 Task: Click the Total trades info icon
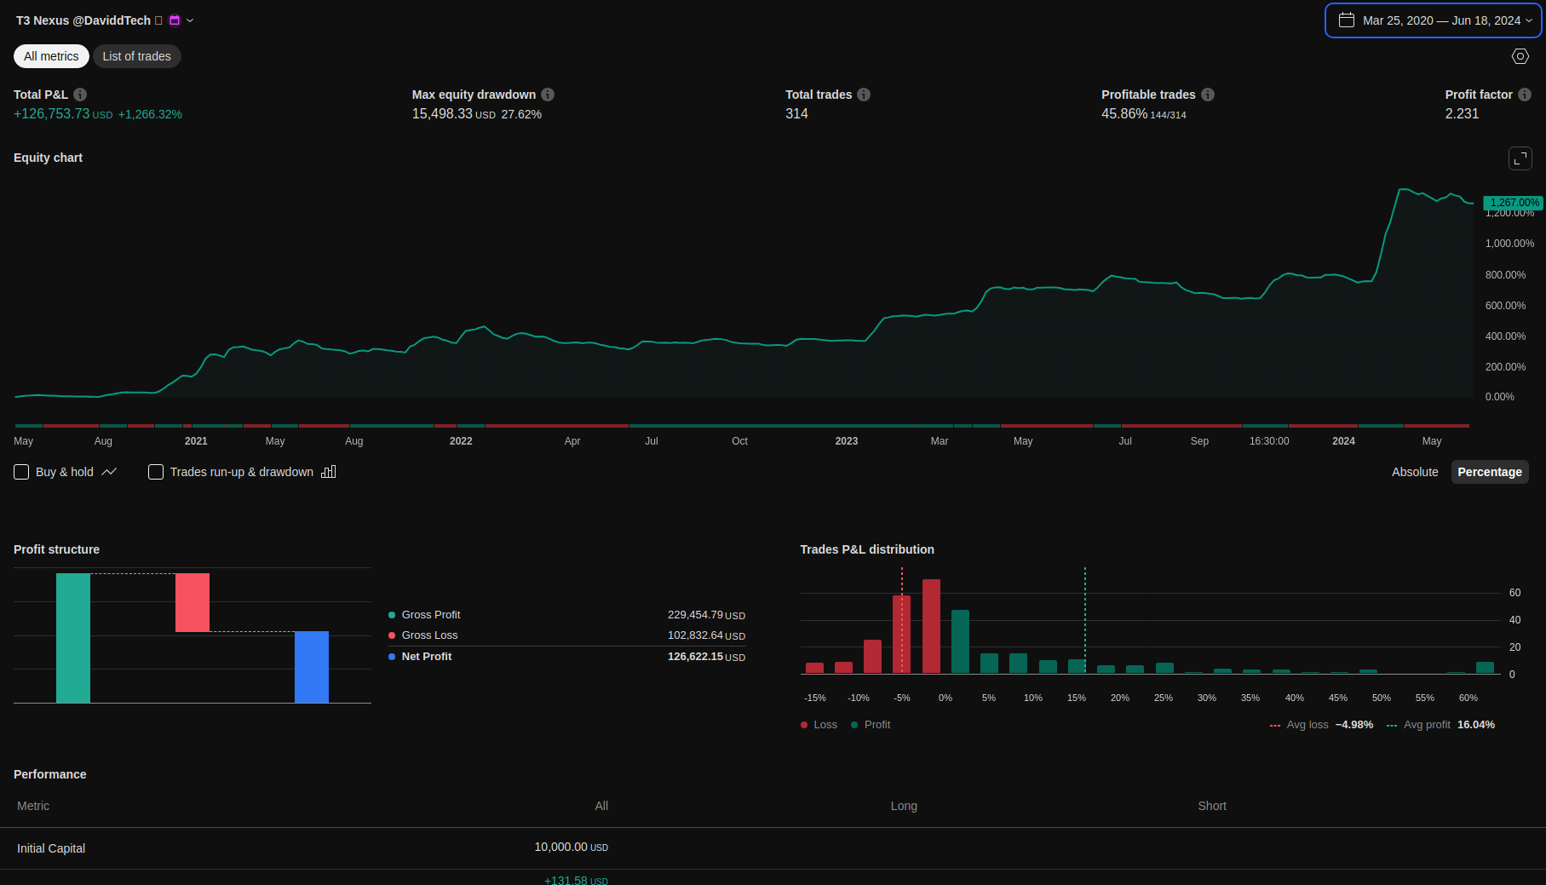coord(864,95)
